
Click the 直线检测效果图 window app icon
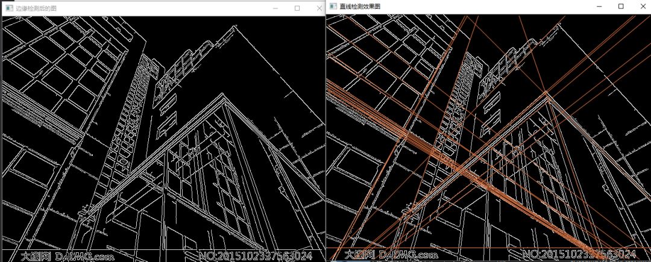point(333,6)
